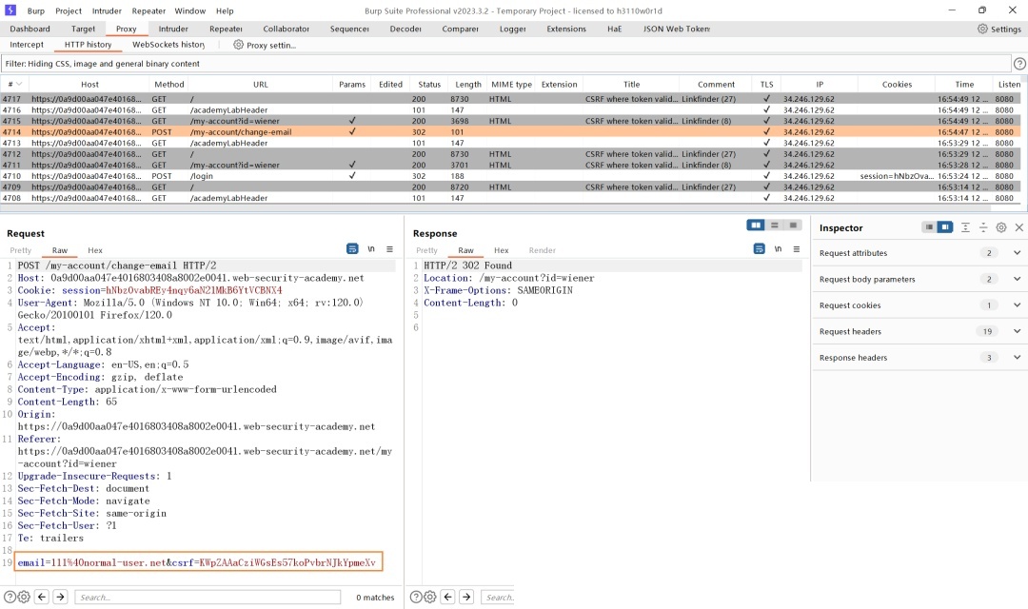Expand Request attributes section
Viewport: 1028px width, 609px height.
(1017, 252)
